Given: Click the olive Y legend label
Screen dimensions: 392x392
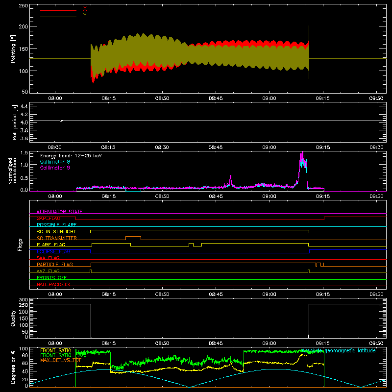Looking at the screenshot, I should click(x=85, y=15).
